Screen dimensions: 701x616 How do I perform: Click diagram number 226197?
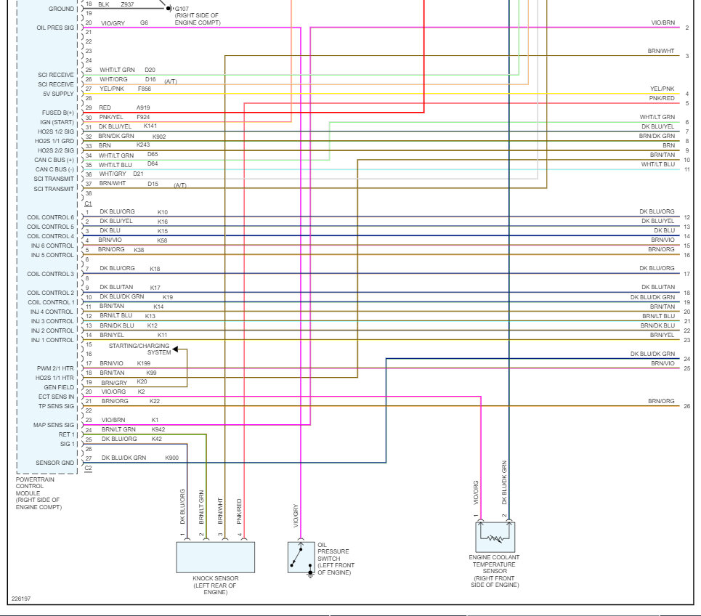click(21, 599)
